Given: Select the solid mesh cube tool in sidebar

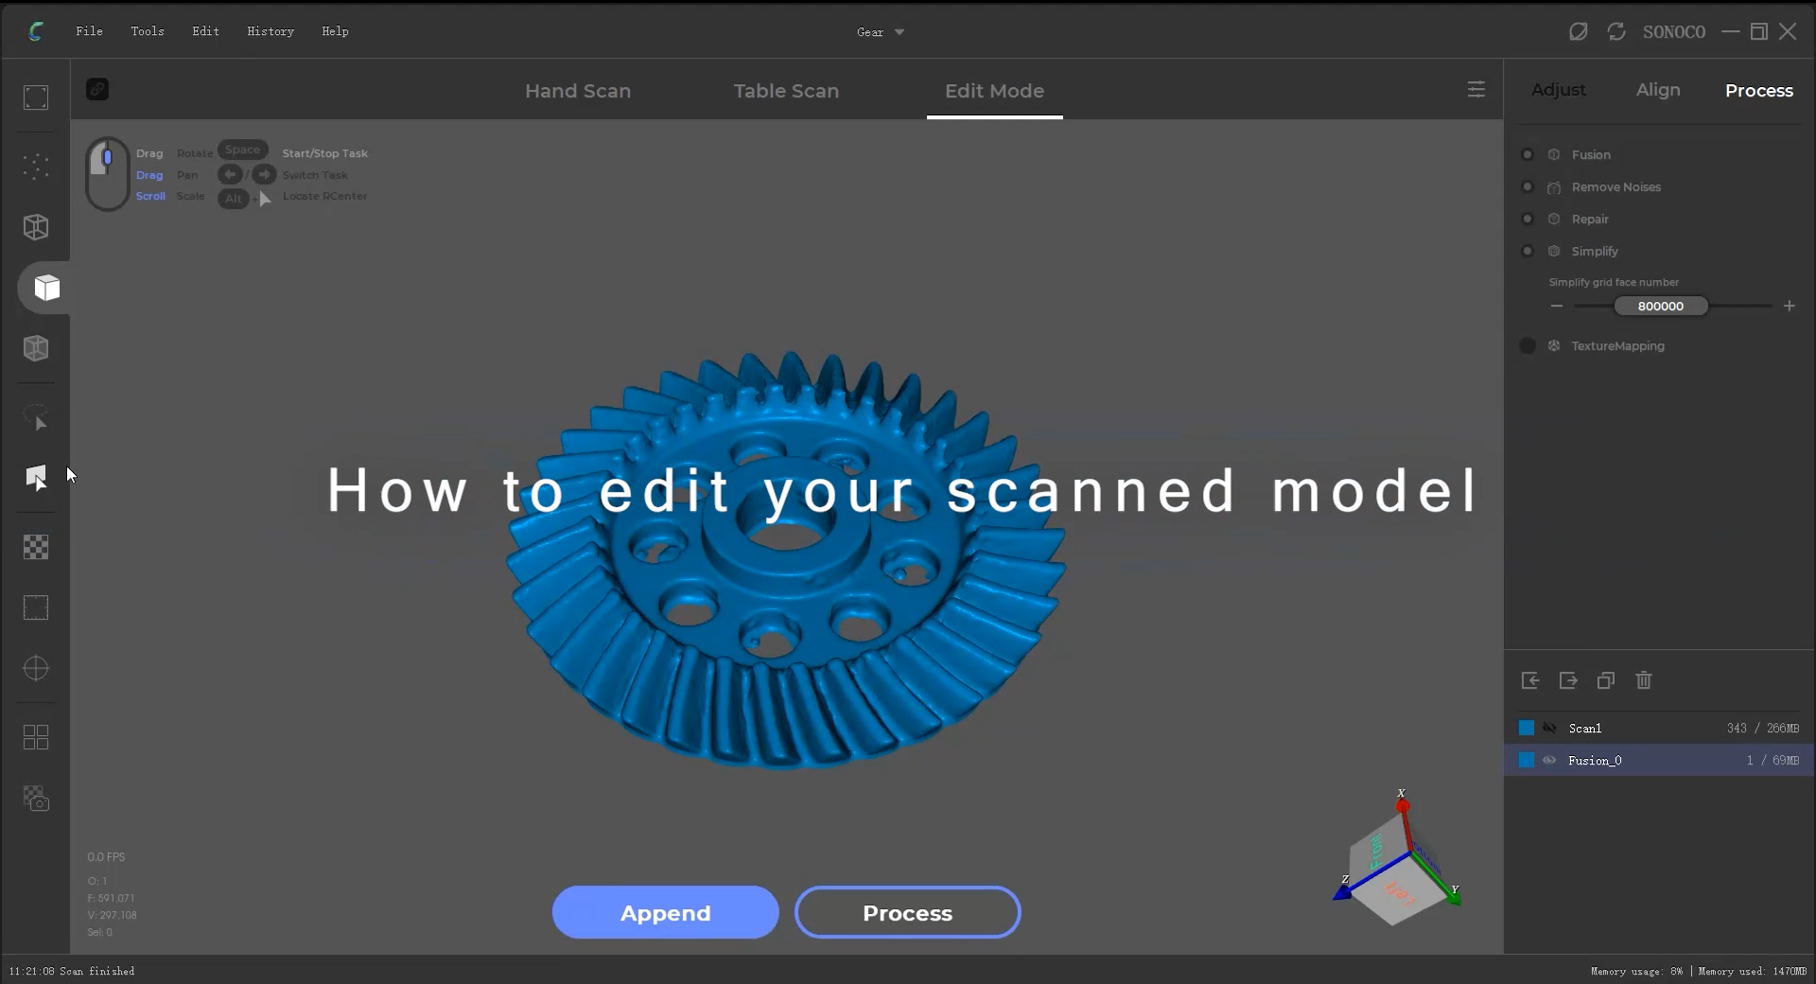Looking at the screenshot, I should 44,289.
